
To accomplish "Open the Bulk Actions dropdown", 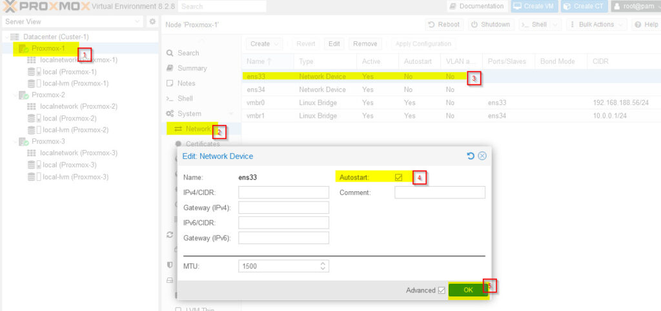I will [x=596, y=24].
